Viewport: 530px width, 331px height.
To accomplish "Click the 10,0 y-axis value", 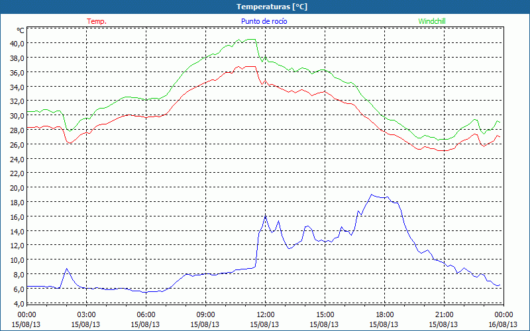I will tap(17, 260).
